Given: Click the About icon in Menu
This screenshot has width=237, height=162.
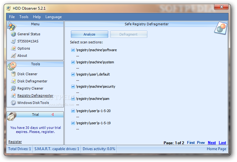Looking at the screenshot, I should click(13, 56).
